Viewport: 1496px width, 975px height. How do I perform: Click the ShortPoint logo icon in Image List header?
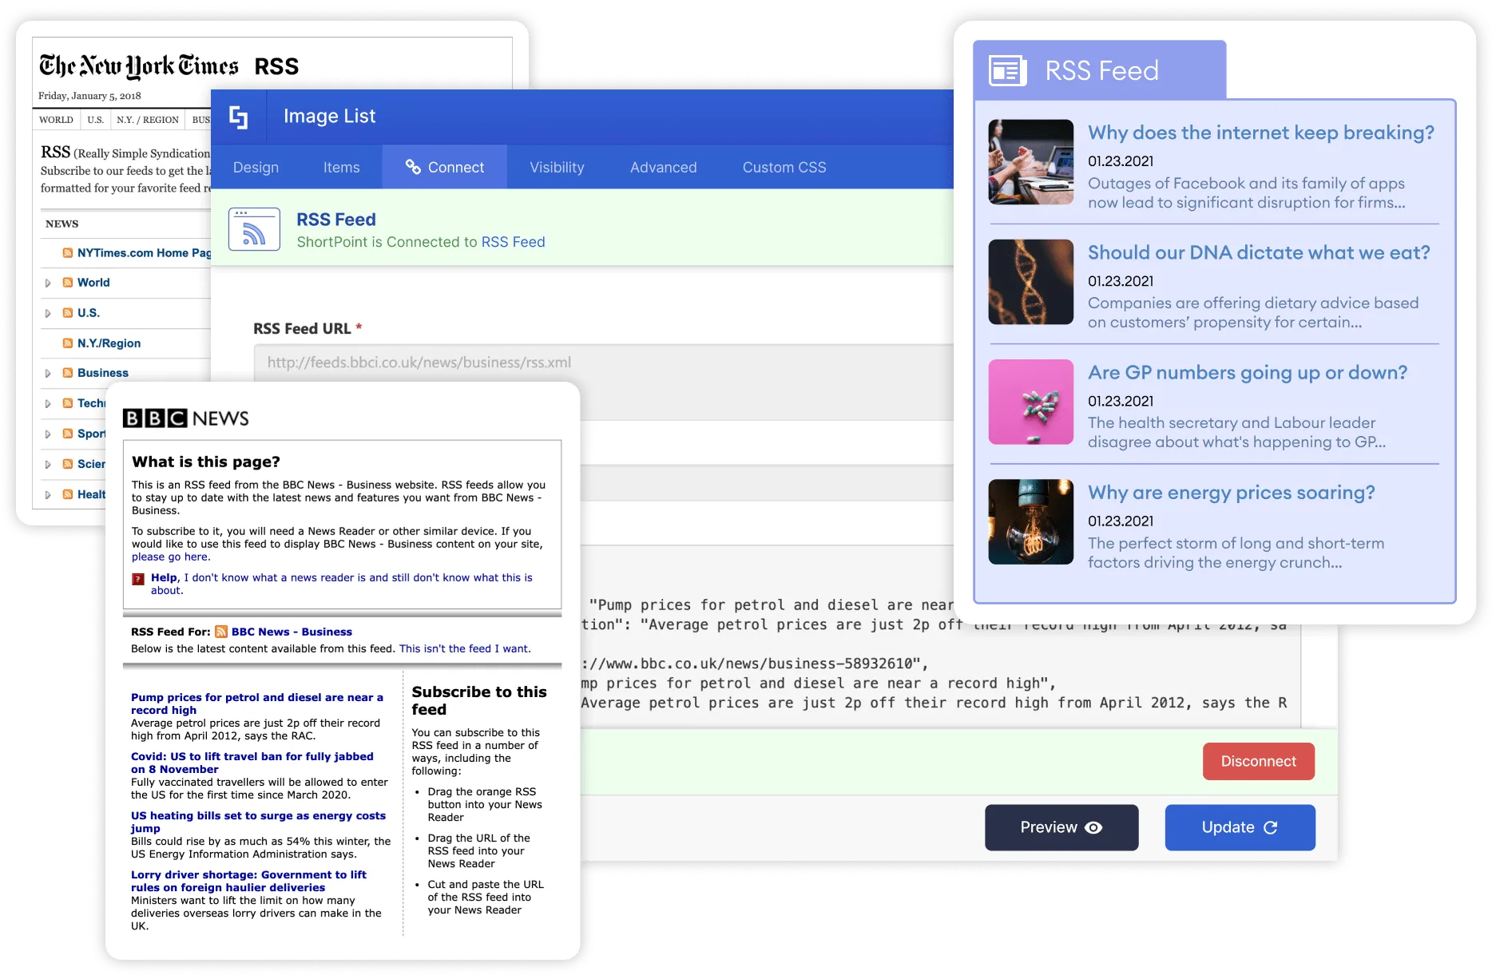click(x=238, y=117)
